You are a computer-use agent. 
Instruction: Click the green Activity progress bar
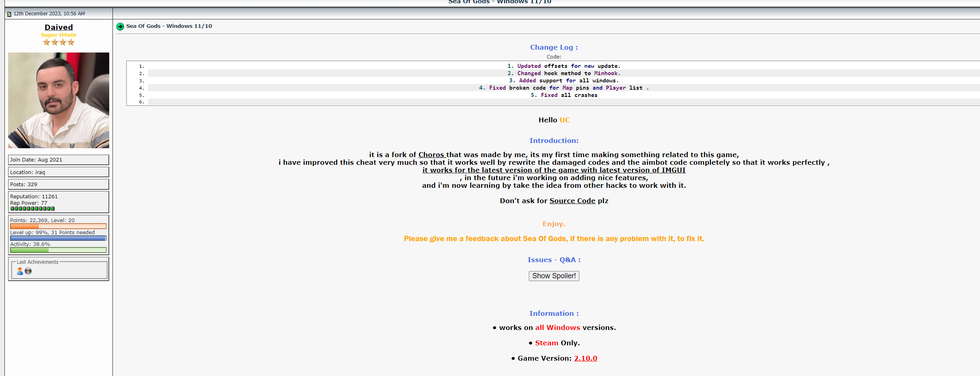[58, 250]
